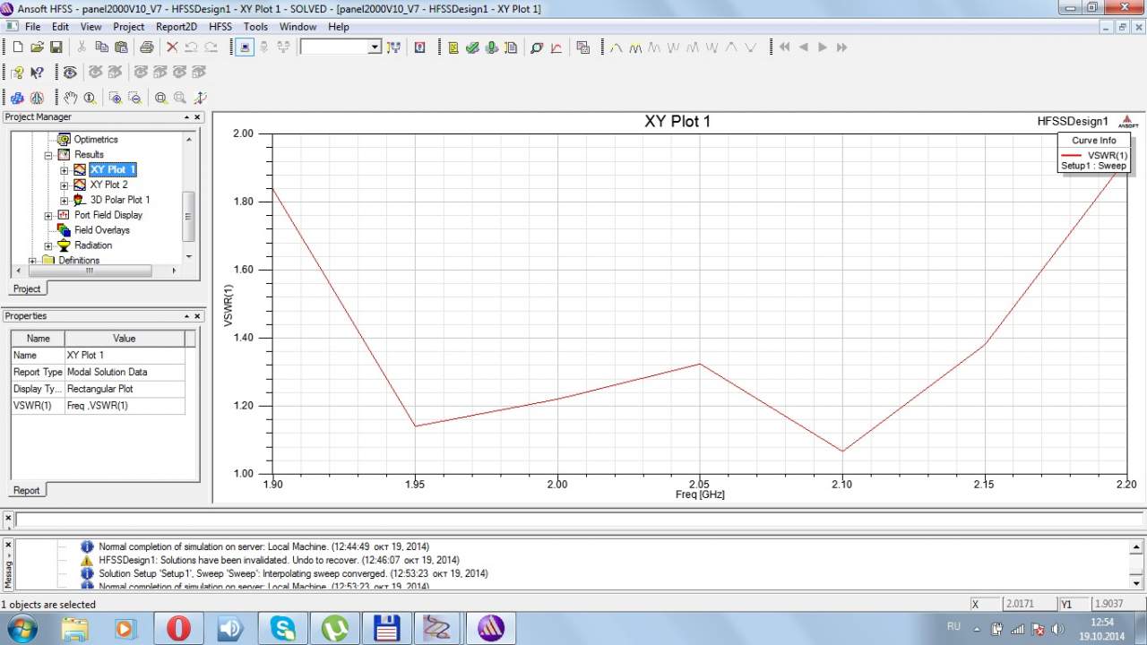
Task: Click the rewind double-arrow icon
Action: tap(785, 47)
